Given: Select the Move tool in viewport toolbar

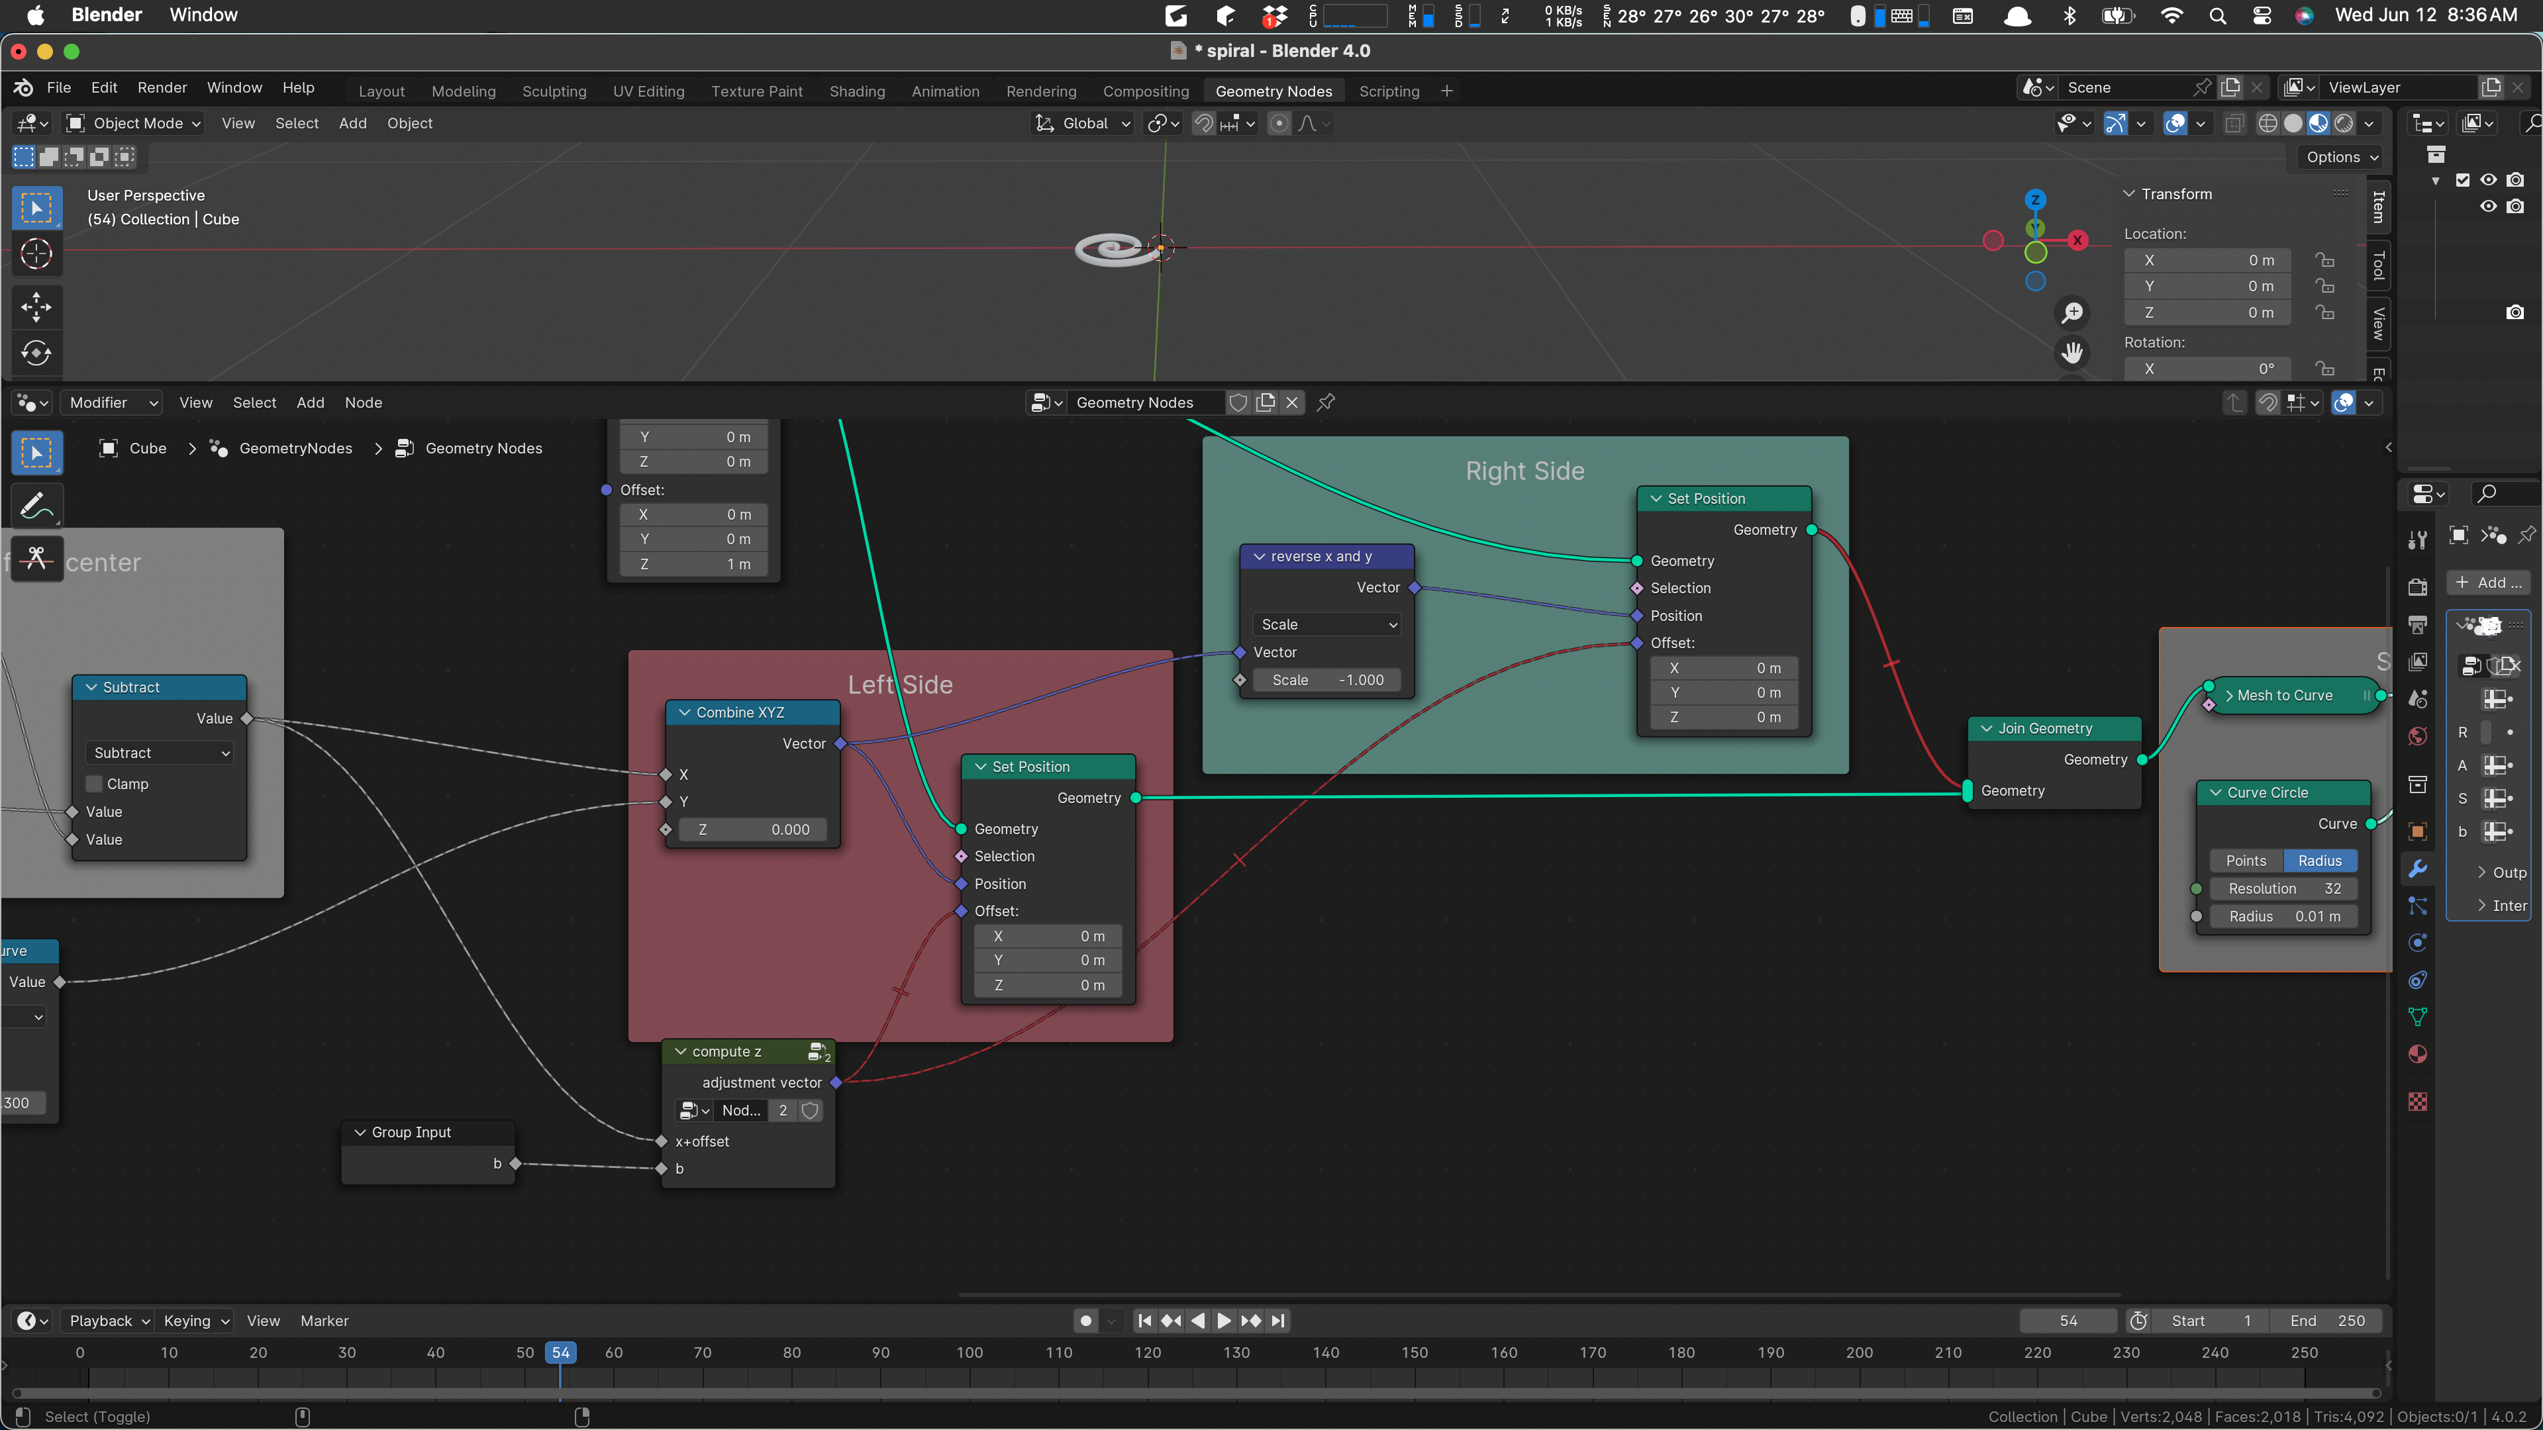Looking at the screenshot, I should point(36,307).
